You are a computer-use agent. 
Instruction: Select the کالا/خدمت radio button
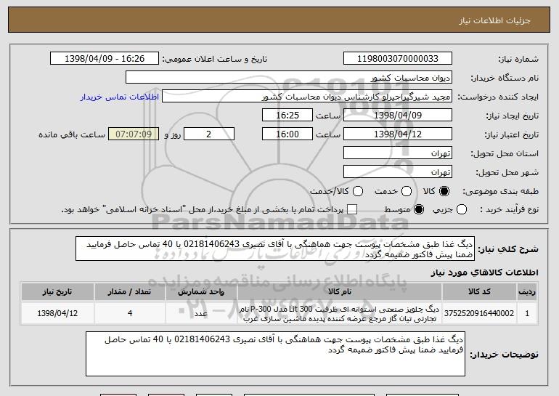pyautogui.click(x=358, y=191)
